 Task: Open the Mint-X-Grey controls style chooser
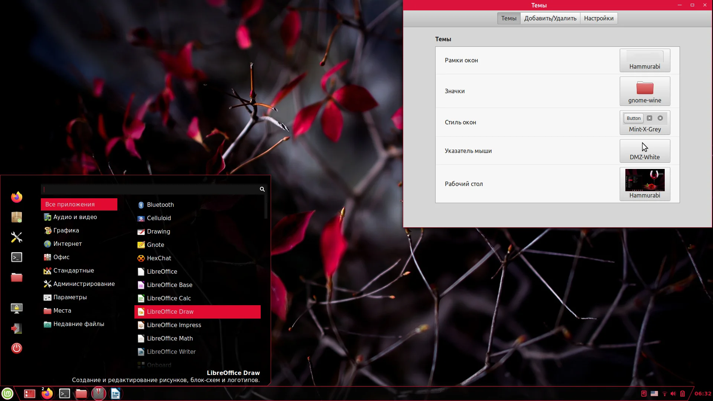(645, 123)
